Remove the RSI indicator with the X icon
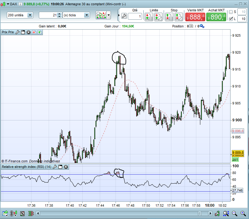Screen dimensions: 249x219 tap(66, 167)
